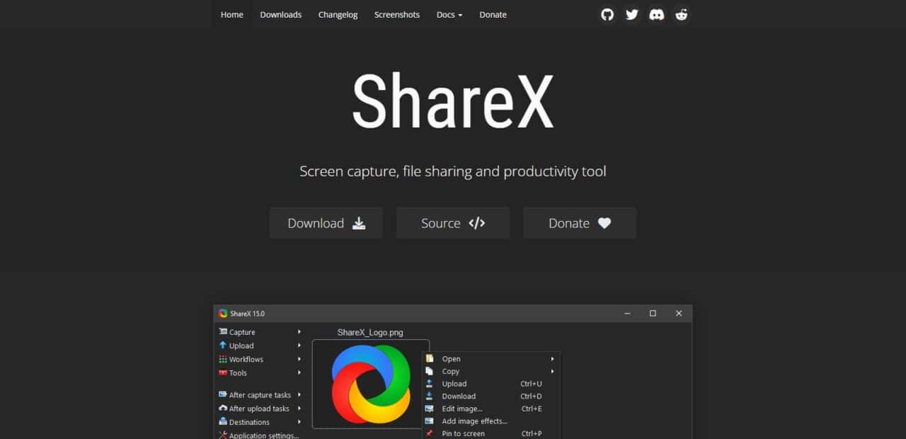This screenshot has height=439, width=906.
Task: Click the Capture menu icon in ShareX sidebar
Action: coord(223,331)
